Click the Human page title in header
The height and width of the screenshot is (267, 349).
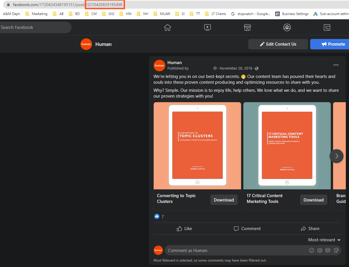(103, 44)
